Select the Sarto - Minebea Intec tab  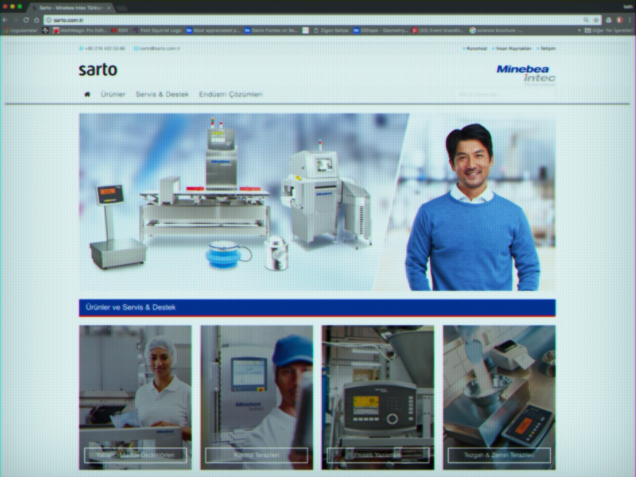click(70, 8)
